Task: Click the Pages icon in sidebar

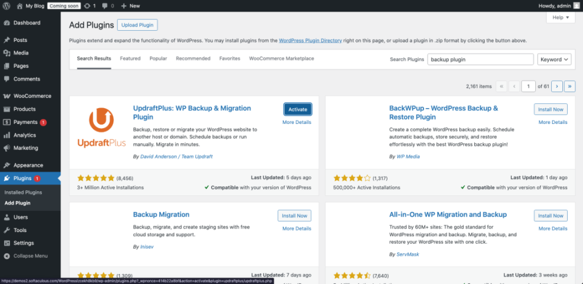Action: point(6,66)
